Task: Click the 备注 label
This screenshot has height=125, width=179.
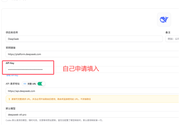Action: [x=168, y=32]
